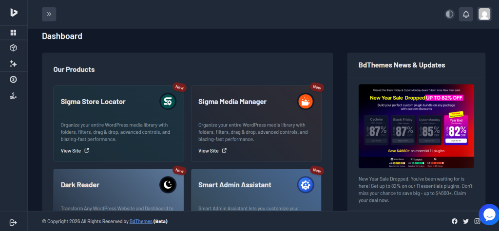
Task: Open the Dashboard grid icon in sidebar
Action: (14, 33)
